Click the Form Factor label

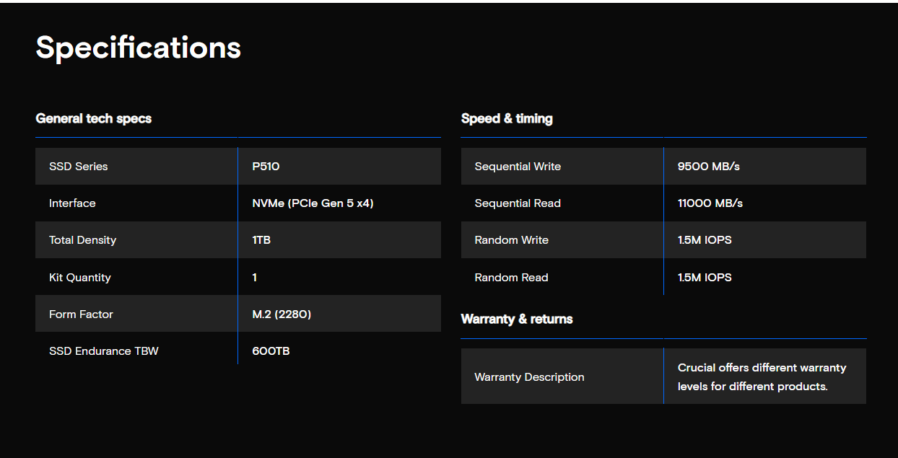(81, 314)
